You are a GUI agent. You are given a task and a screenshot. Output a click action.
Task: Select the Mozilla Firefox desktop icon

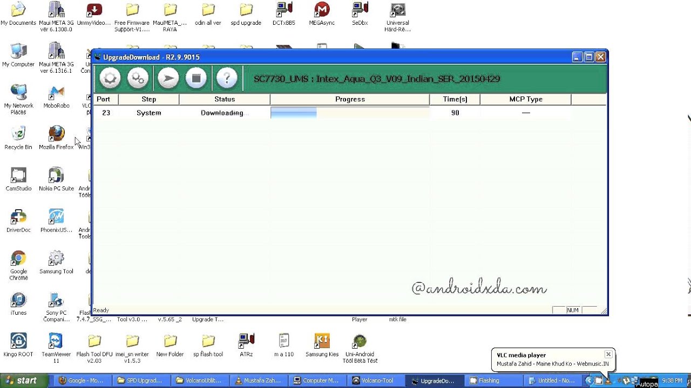tap(56, 137)
